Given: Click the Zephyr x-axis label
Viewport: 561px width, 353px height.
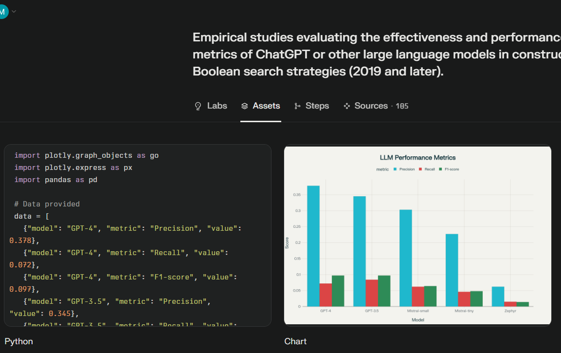Looking at the screenshot, I should [510, 311].
